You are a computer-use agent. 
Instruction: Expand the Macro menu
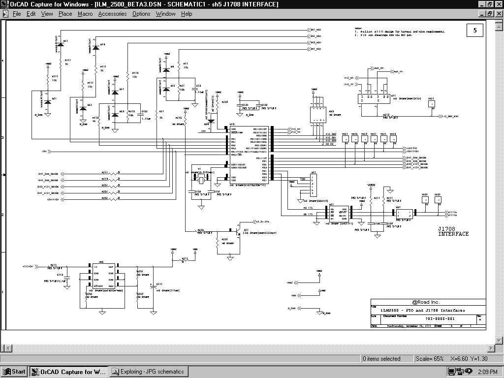tap(85, 14)
